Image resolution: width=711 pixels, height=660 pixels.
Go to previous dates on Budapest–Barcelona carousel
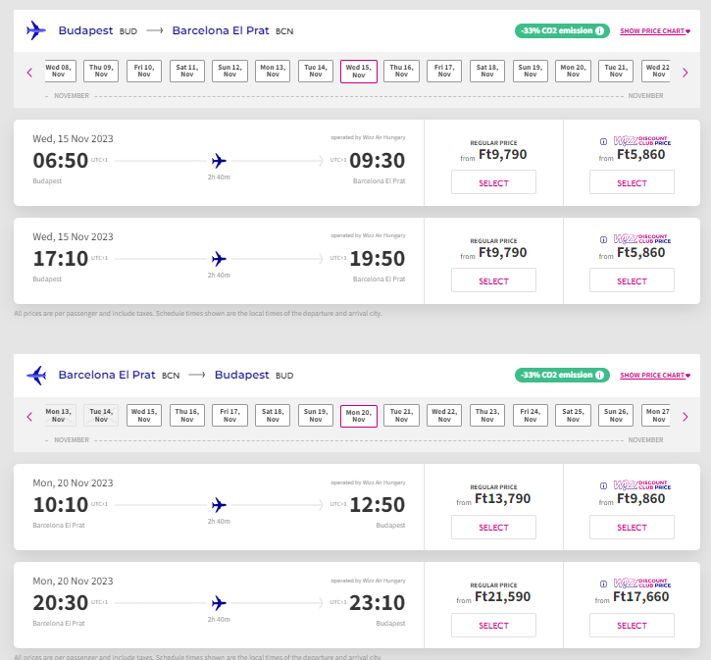pos(30,73)
